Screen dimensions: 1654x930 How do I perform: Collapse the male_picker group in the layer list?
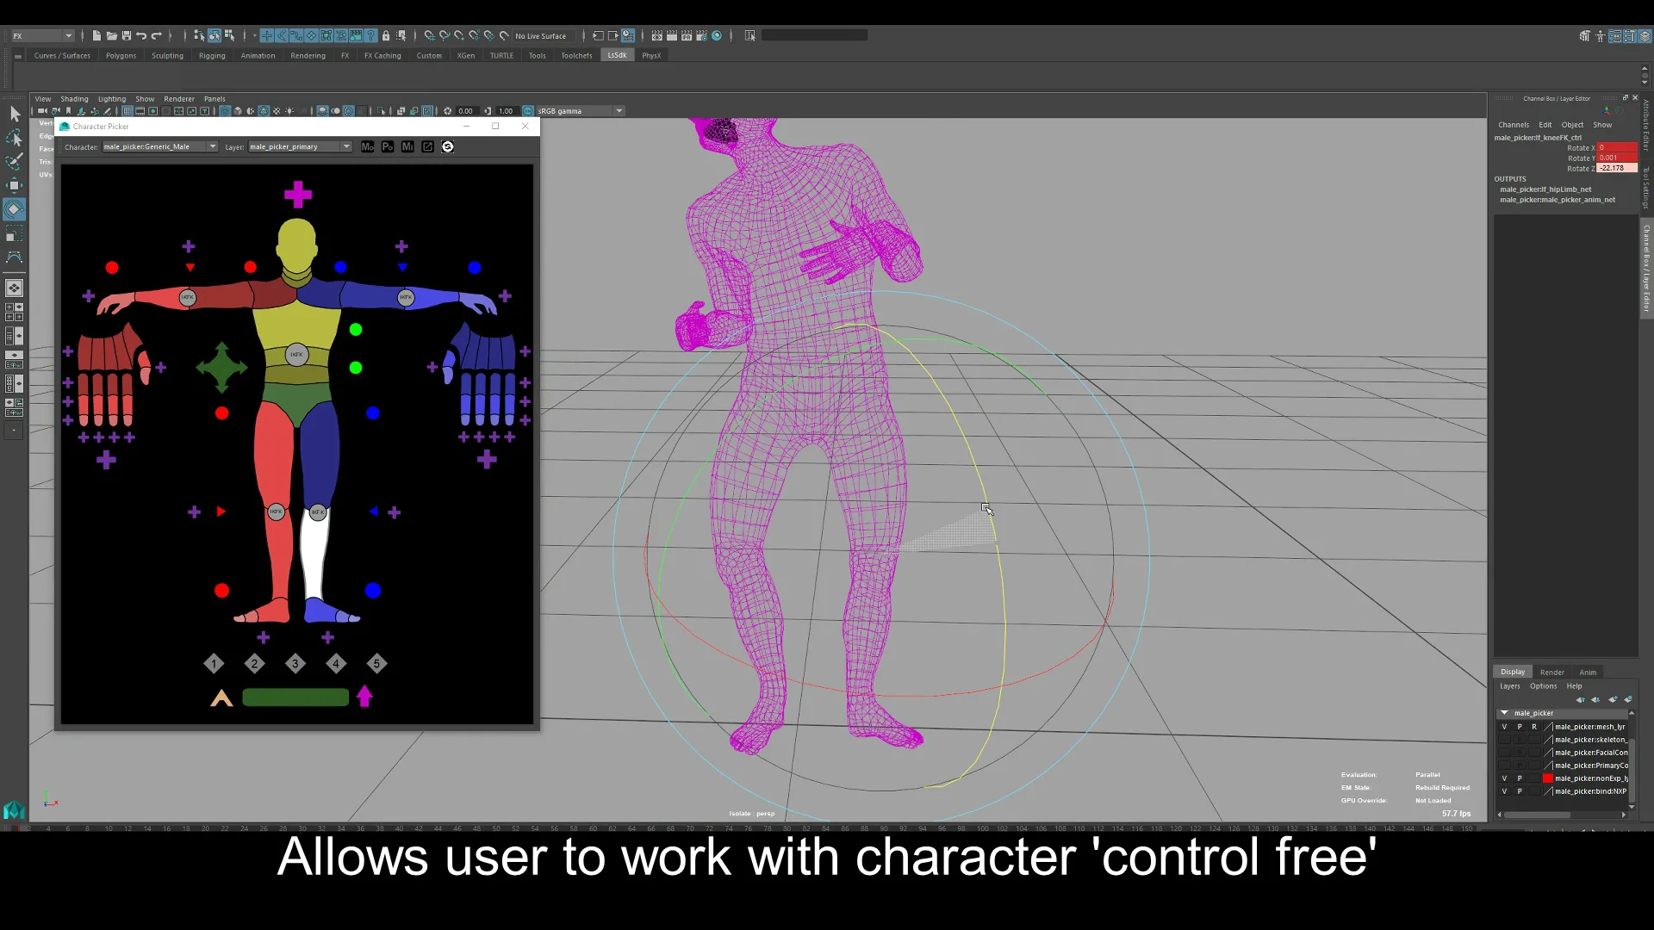(x=1504, y=713)
